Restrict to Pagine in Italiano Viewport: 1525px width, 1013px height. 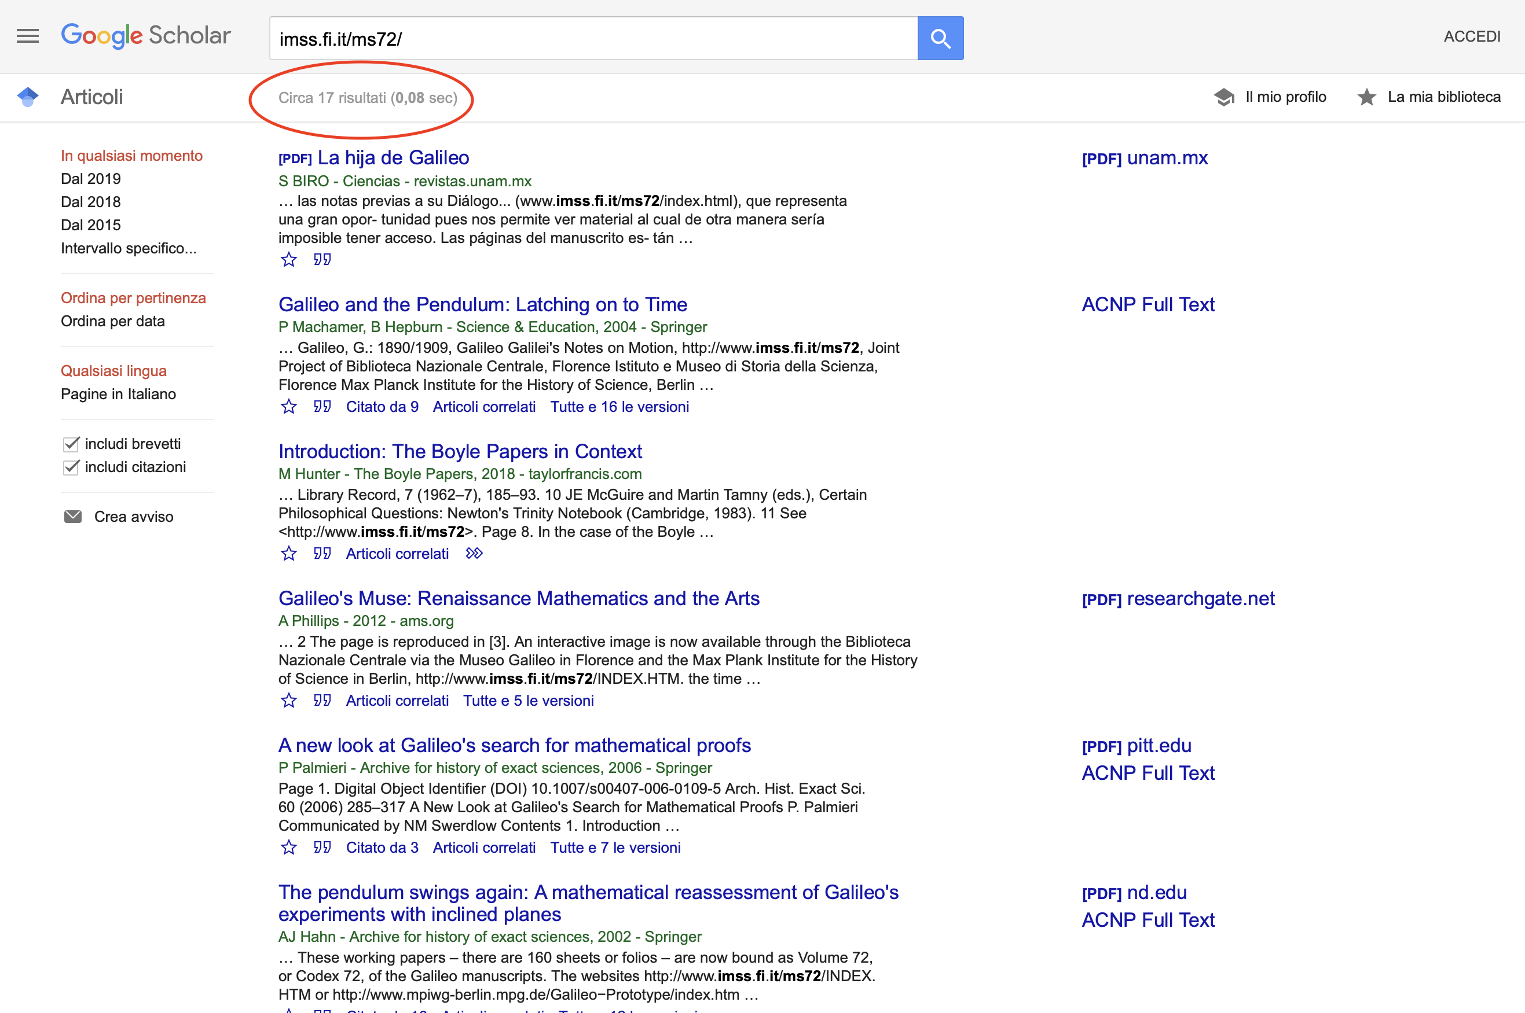click(118, 394)
